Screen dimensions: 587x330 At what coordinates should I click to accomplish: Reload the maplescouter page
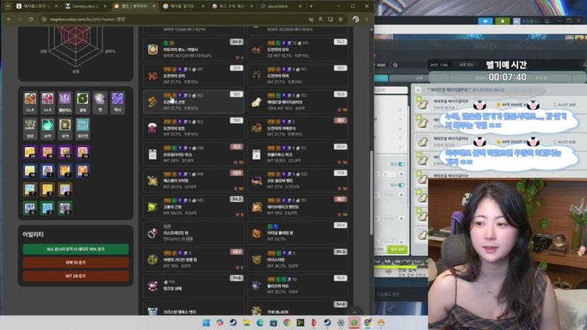[x=31, y=19]
